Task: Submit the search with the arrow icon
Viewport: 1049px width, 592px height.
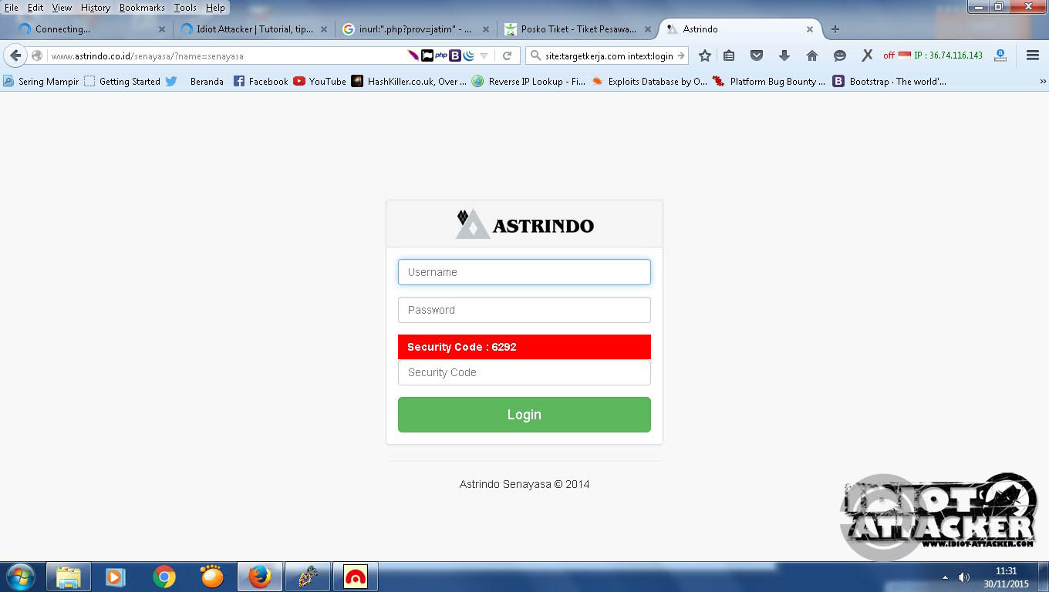Action: pyautogui.click(x=681, y=55)
